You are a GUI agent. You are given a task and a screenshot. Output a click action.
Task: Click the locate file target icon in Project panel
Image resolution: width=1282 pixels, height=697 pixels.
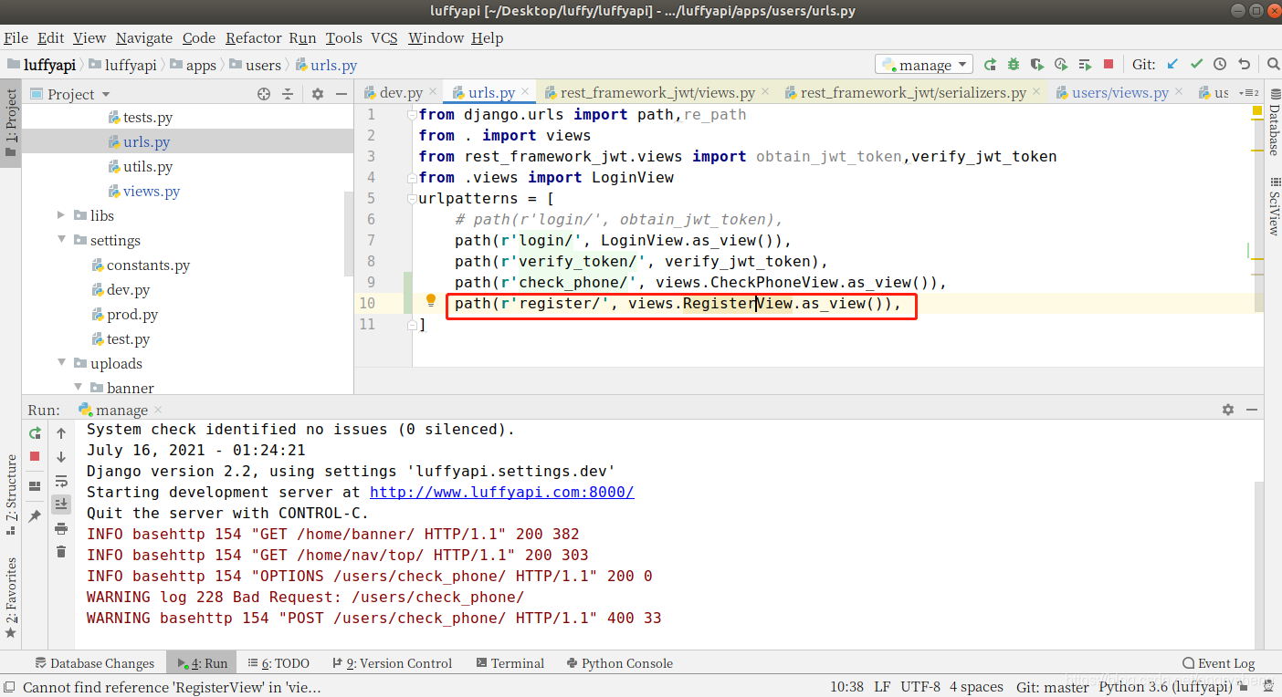(x=264, y=93)
